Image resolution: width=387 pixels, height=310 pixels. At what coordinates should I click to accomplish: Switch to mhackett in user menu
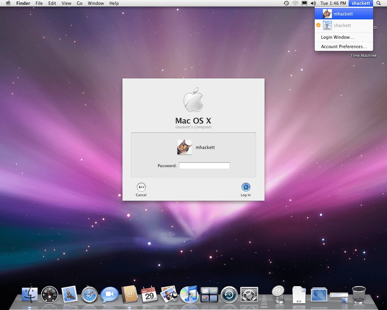click(343, 14)
